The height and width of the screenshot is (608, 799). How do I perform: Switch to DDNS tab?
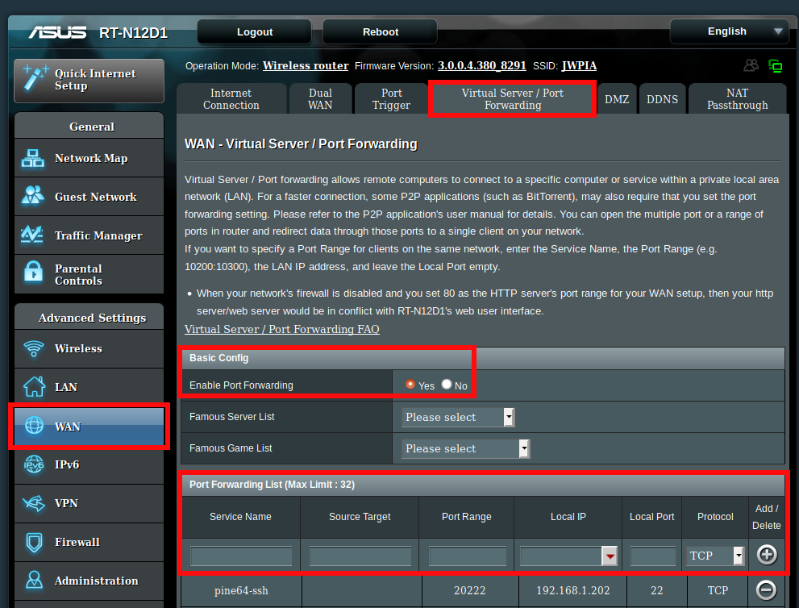pos(662,99)
